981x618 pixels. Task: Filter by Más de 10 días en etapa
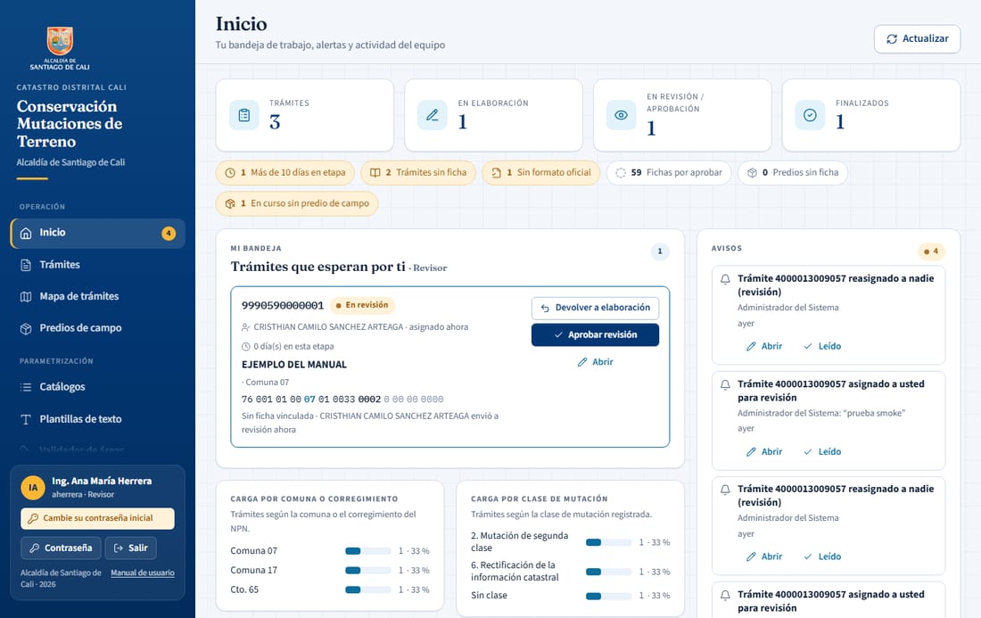tap(285, 173)
